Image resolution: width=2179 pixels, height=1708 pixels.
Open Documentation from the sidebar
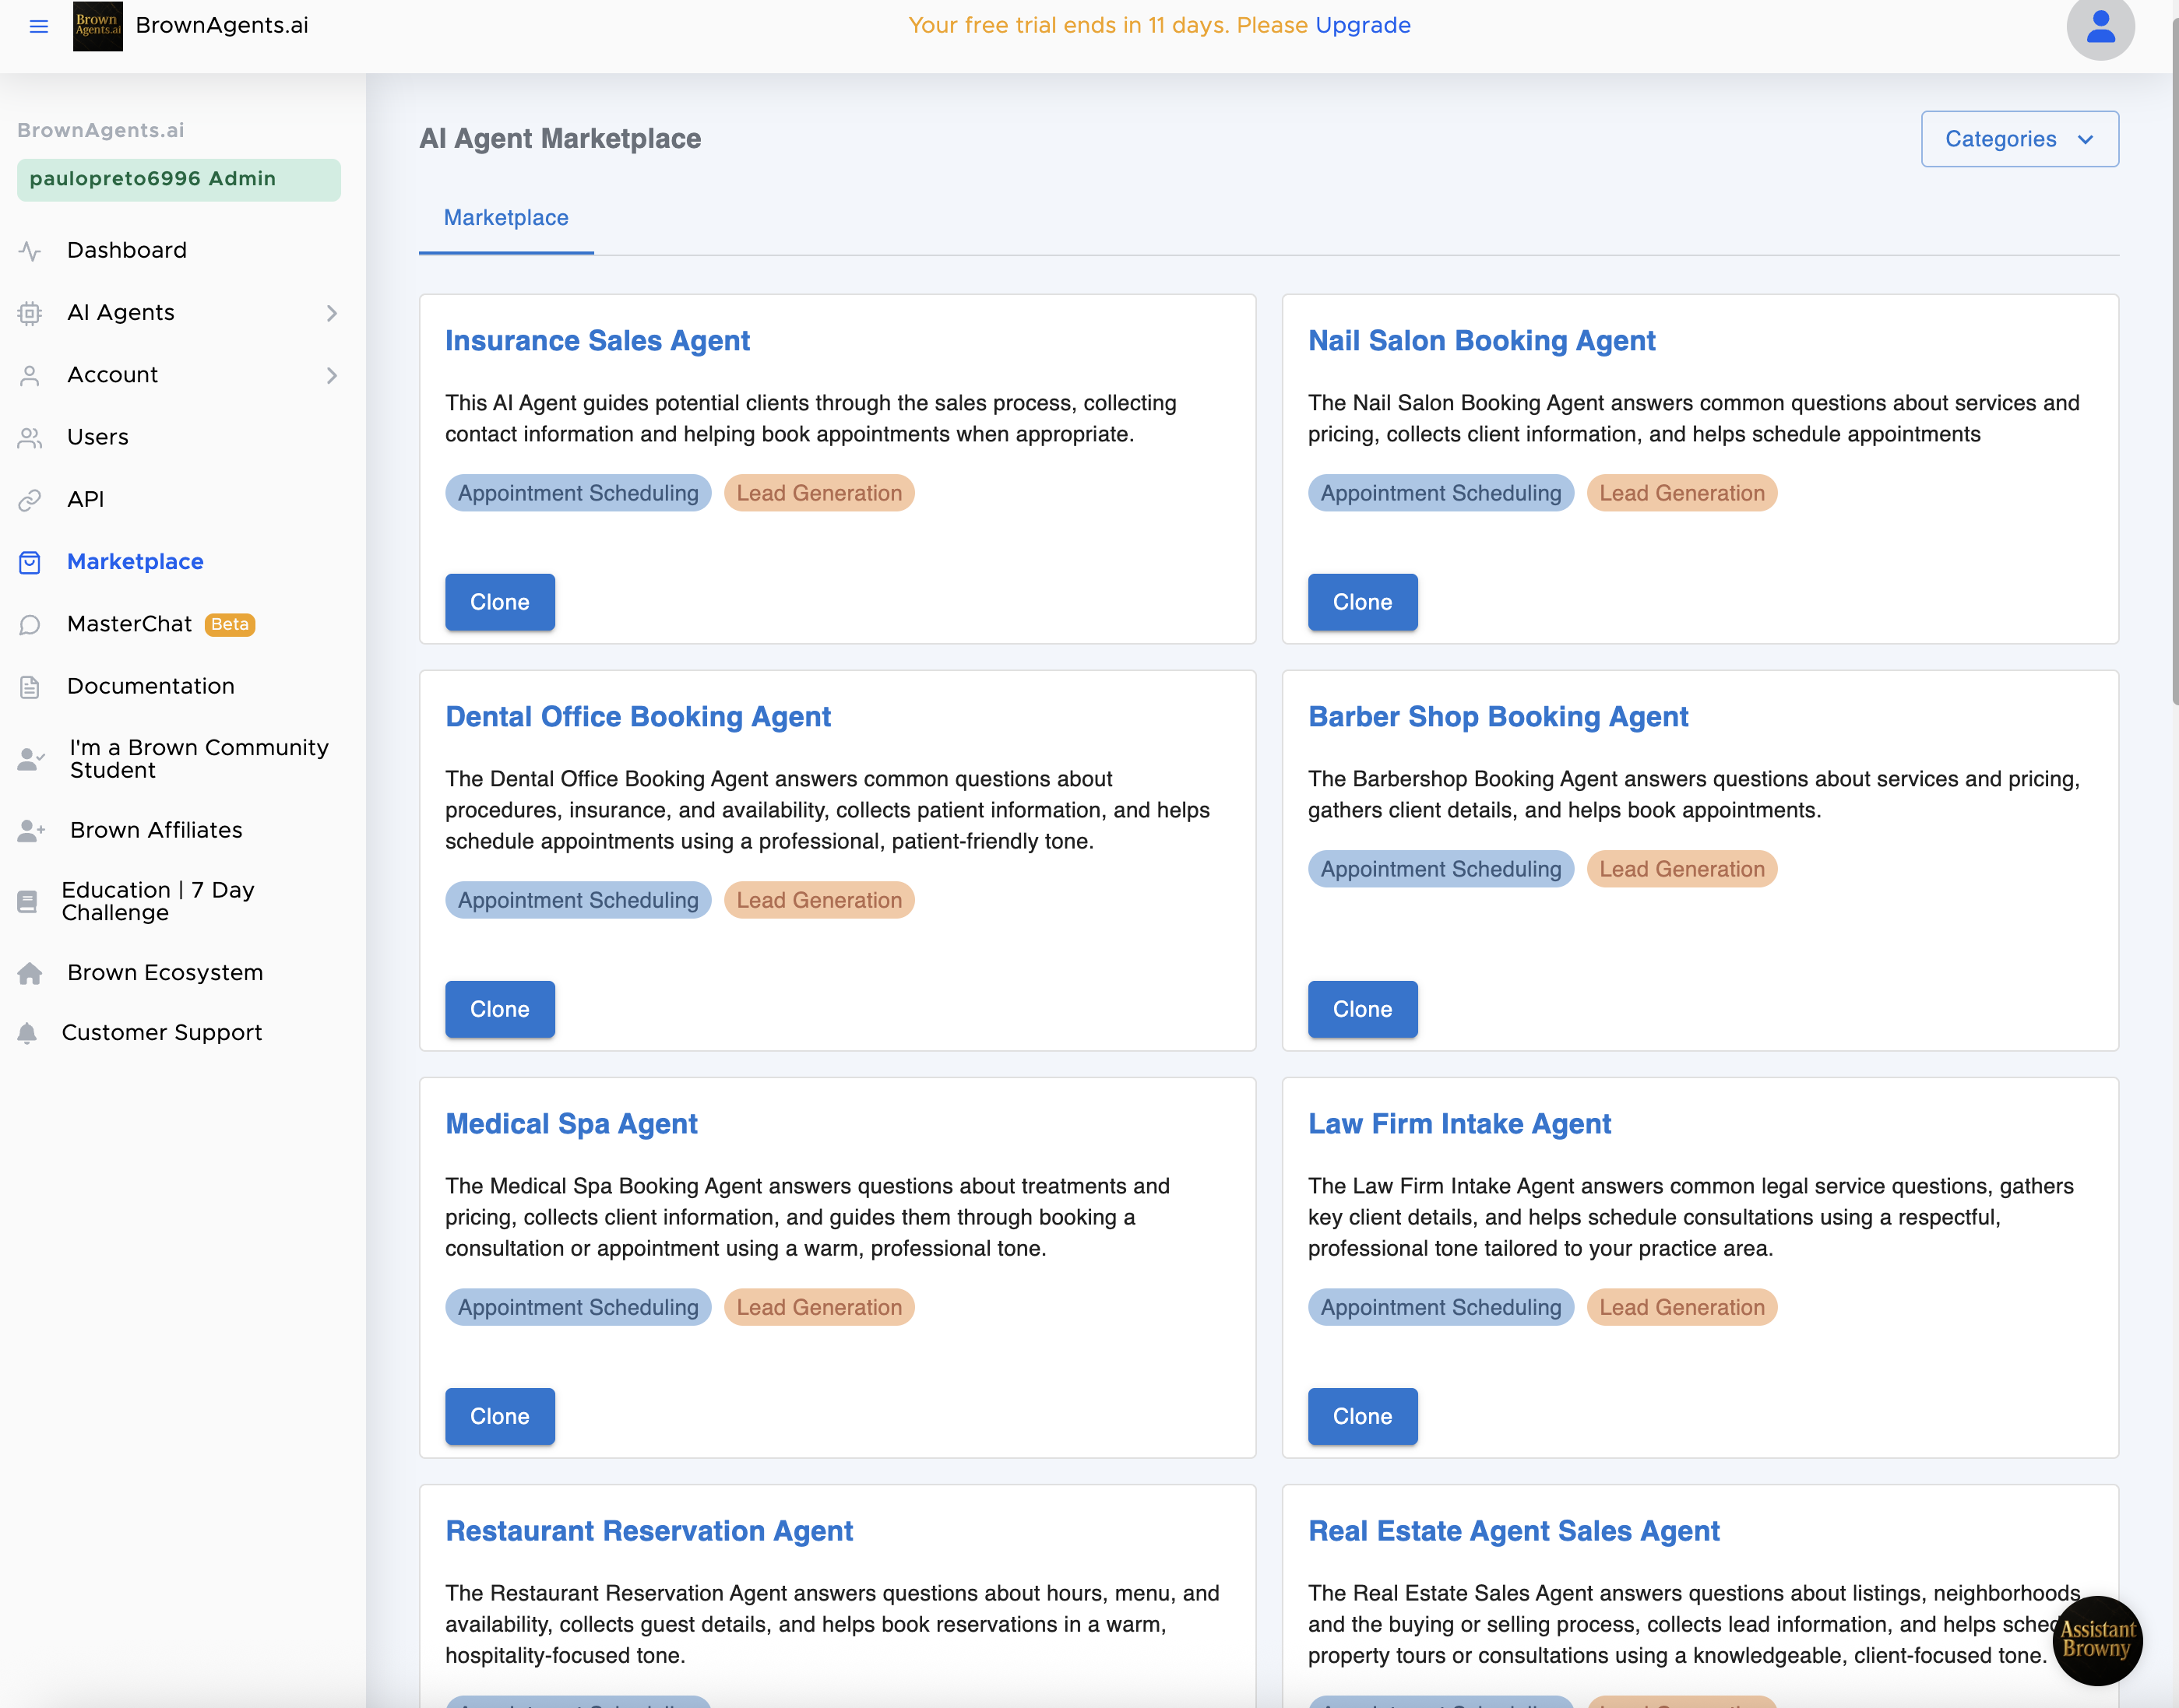pos(150,687)
